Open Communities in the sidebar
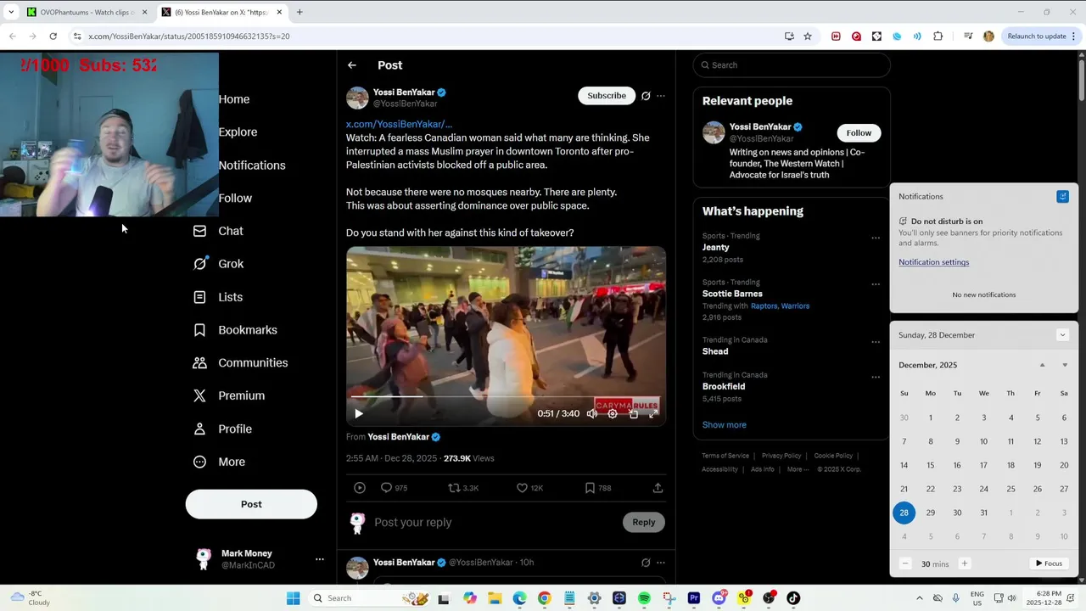 tap(241, 363)
